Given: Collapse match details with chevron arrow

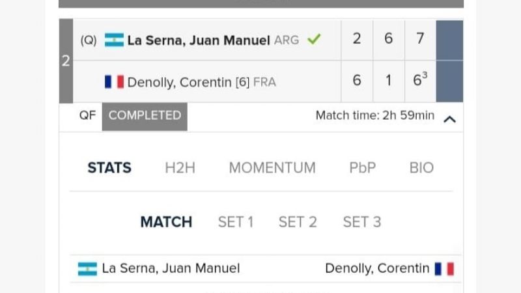Looking at the screenshot, I should click(x=449, y=119).
